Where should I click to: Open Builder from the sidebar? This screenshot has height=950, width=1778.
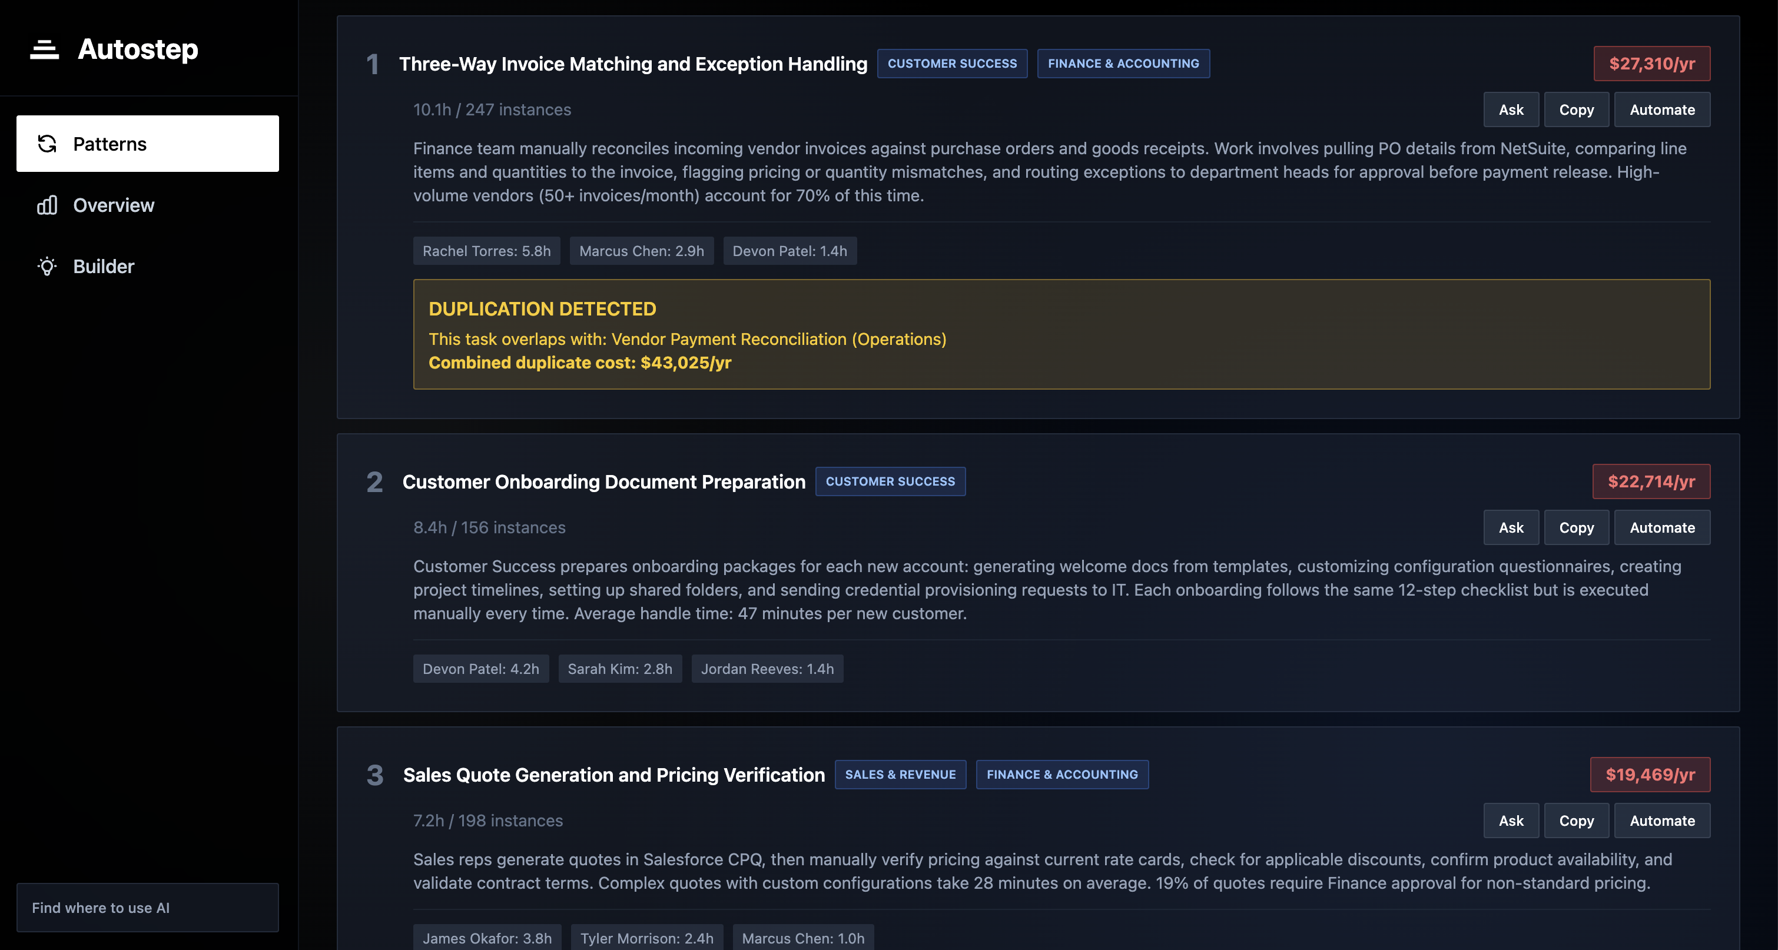pos(104,266)
